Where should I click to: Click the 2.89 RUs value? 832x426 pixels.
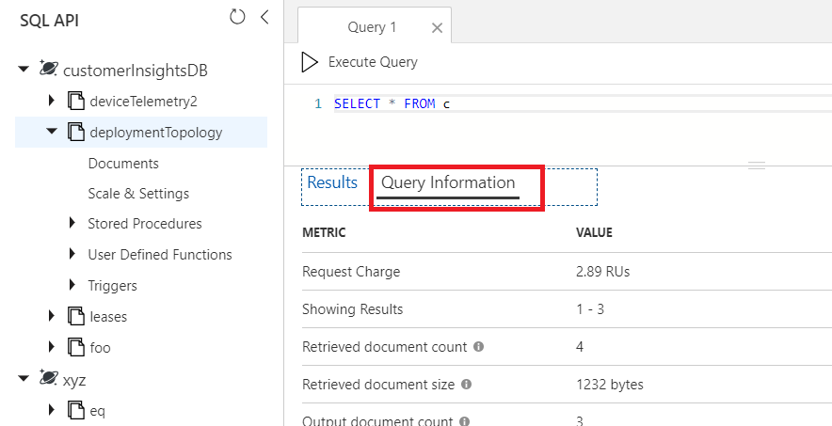coord(602,272)
